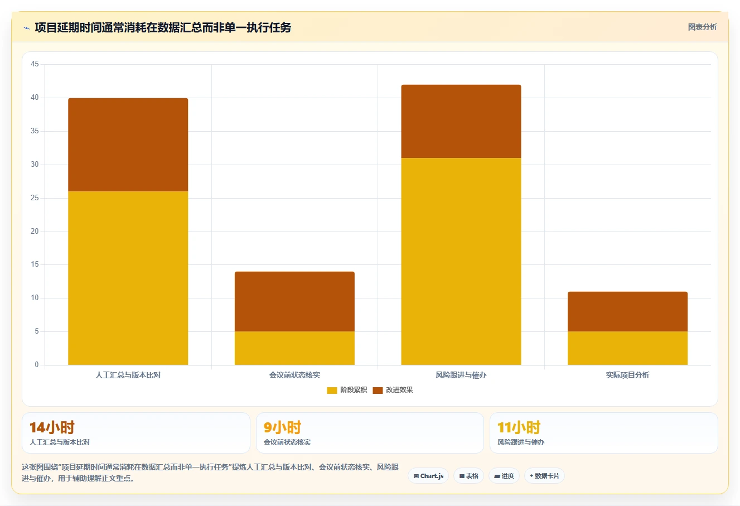Click the y-axis value 25
The width and height of the screenshot is (740, 506).
pos(35,198)
